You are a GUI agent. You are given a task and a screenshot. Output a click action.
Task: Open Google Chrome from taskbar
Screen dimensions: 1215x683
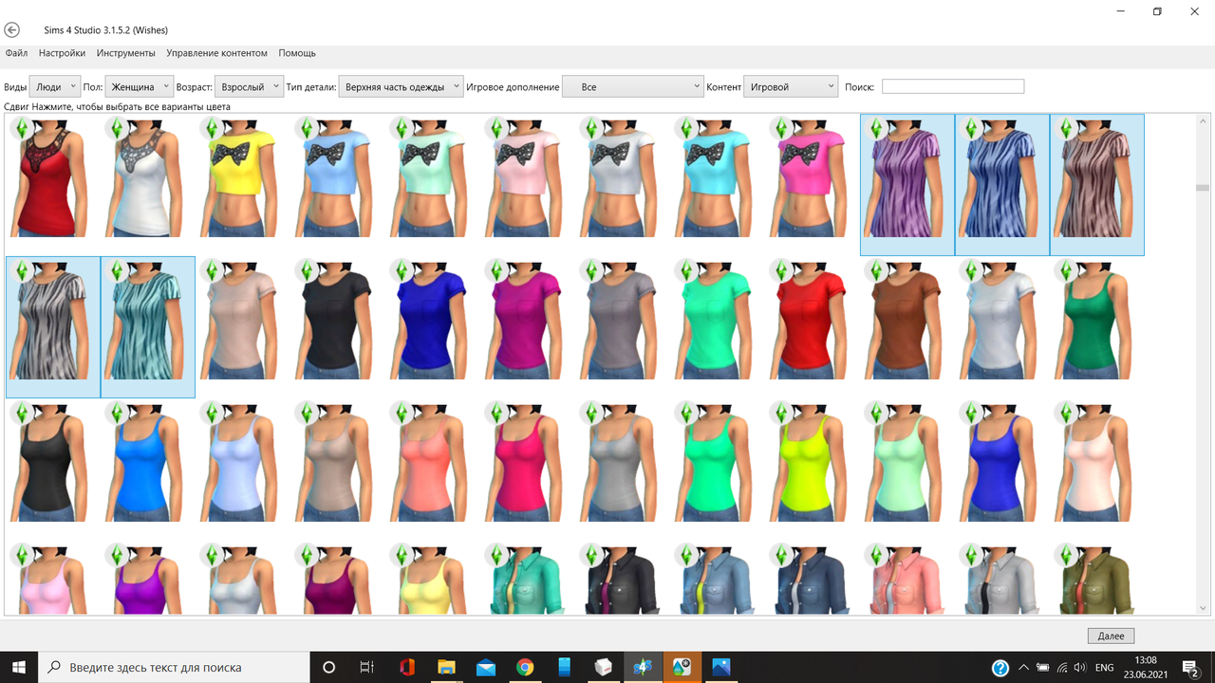click(x=525, y=667)
